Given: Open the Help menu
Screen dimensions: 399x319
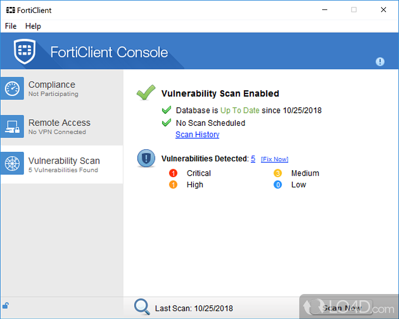Looking at the screenshot, I should [x=33, y=26].
